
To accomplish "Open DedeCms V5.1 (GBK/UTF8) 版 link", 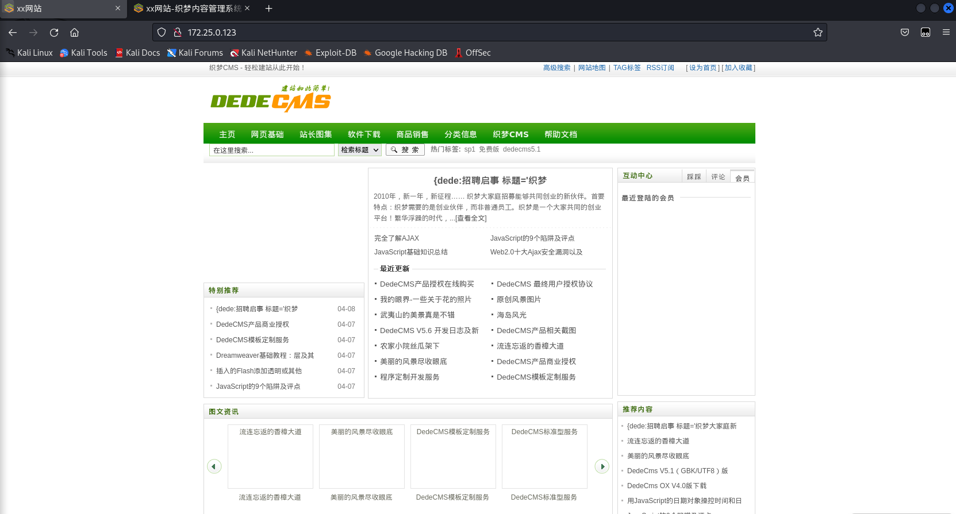I will coord(677,471).
